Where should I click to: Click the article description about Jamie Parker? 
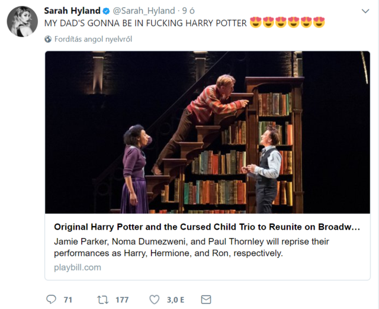191,247
